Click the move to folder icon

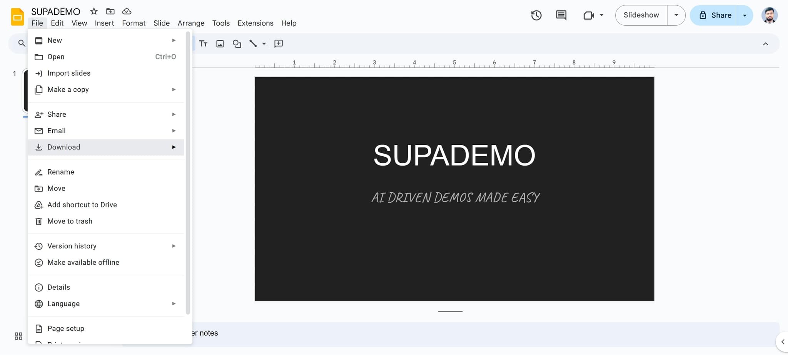pyautogui.click(x=110, y=12)
